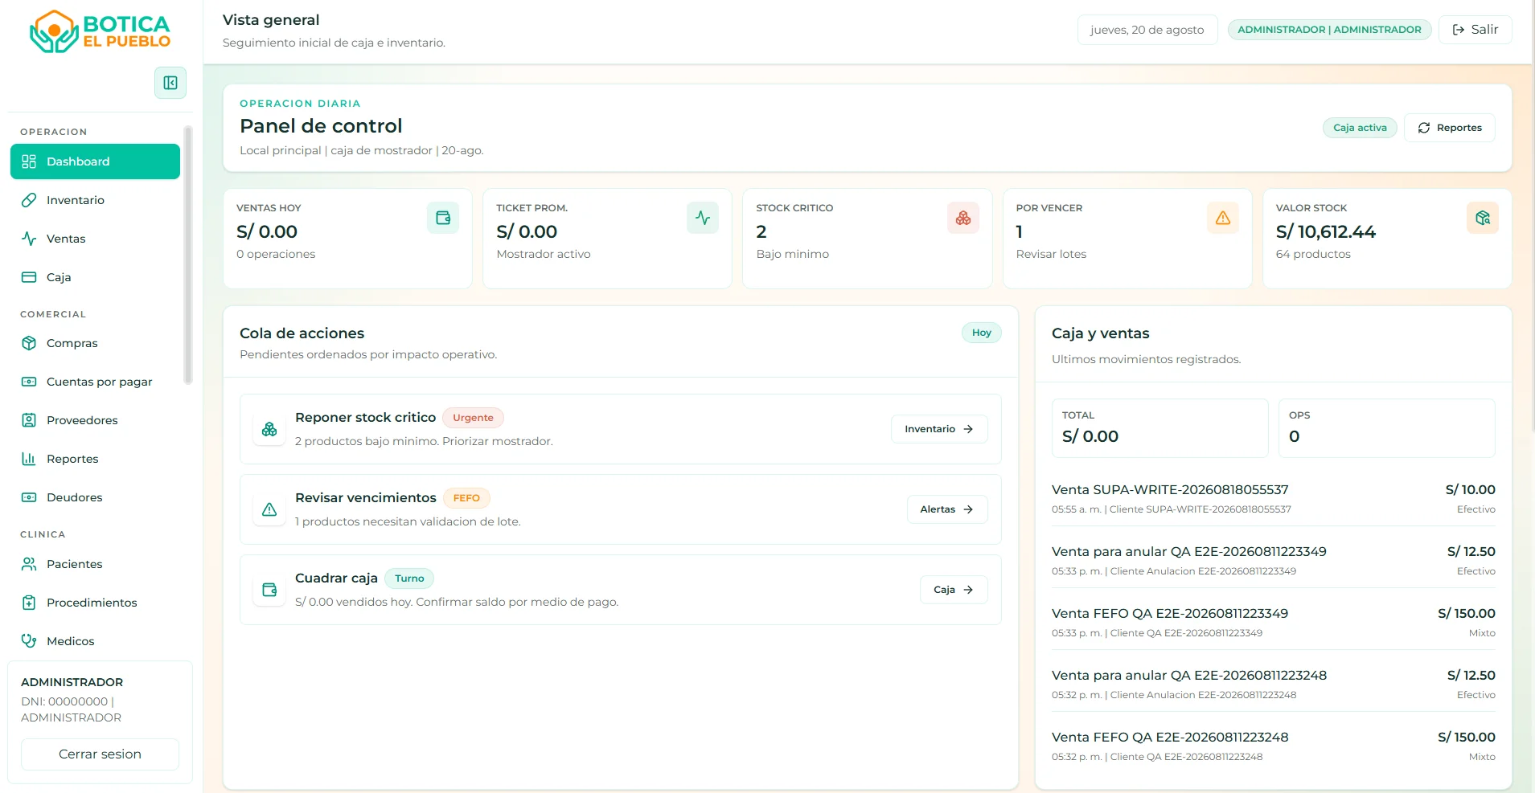Click the Caja arrow button for Cuadrar caja
Screen dimensions: 1535x793
(x=954, y=590)
